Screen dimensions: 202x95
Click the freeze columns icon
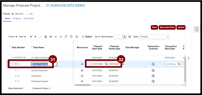point(77,37)
